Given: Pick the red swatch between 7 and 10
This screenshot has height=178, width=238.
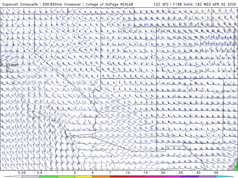Looking at the screenshot, I should [x=119, y=177].
